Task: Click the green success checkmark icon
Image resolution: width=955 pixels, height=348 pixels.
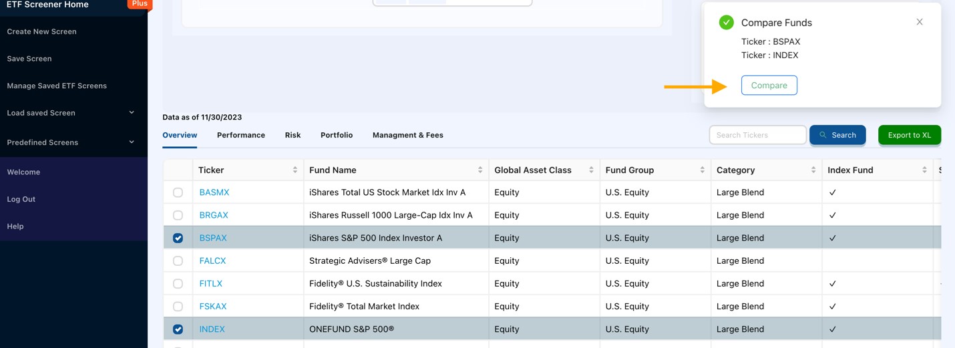Action: point(726,23)
